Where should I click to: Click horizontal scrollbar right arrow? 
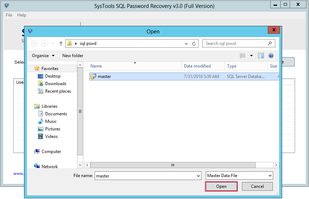(x=276, y=165)
